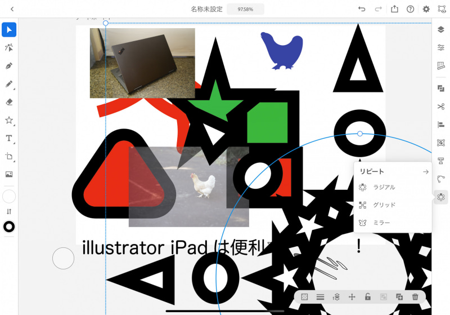Toggle the lock icon in bottom bar
This screenshot has height=315, width=450.
(368, 296)
